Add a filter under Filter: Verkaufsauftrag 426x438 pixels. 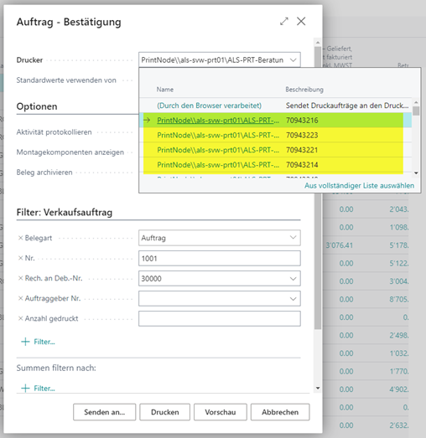(38, 342)
